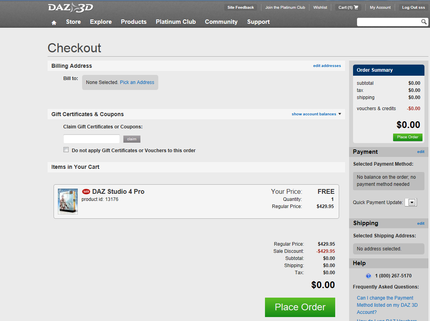Toggle 'Do not apply Gift Certificates' checkbox
The width and height of the screenshot is (430, 321).
pyautogui.click(x=66, y=149)
